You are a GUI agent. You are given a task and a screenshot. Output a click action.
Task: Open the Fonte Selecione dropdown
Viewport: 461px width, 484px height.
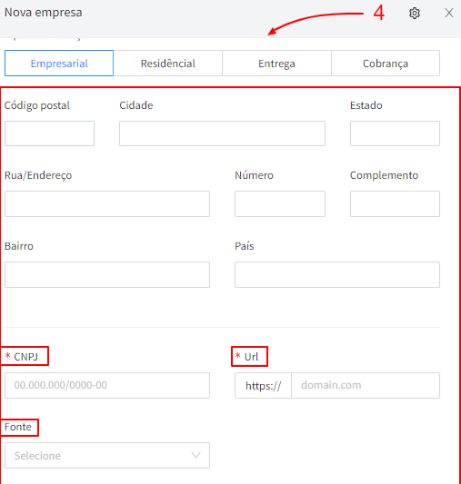(x=107, y=456)
